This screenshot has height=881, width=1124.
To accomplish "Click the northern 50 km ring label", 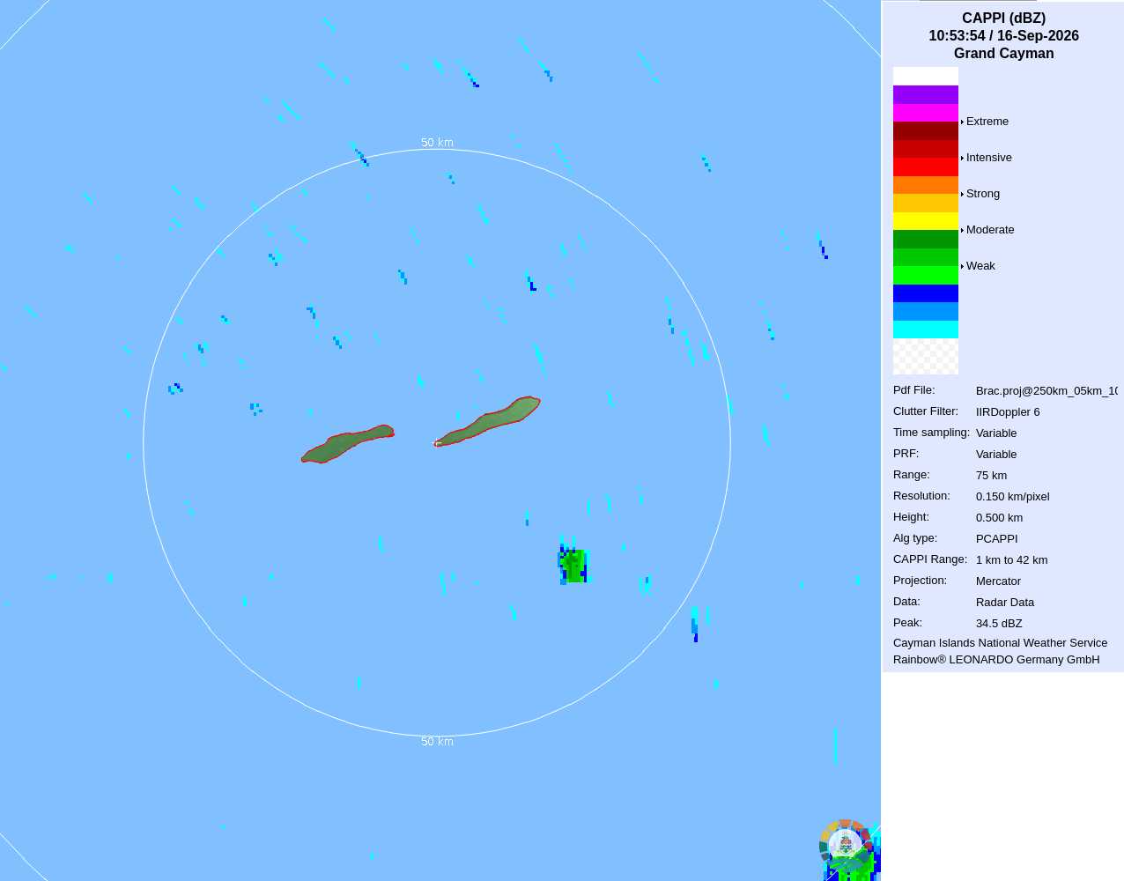I will tap(437, 143).
